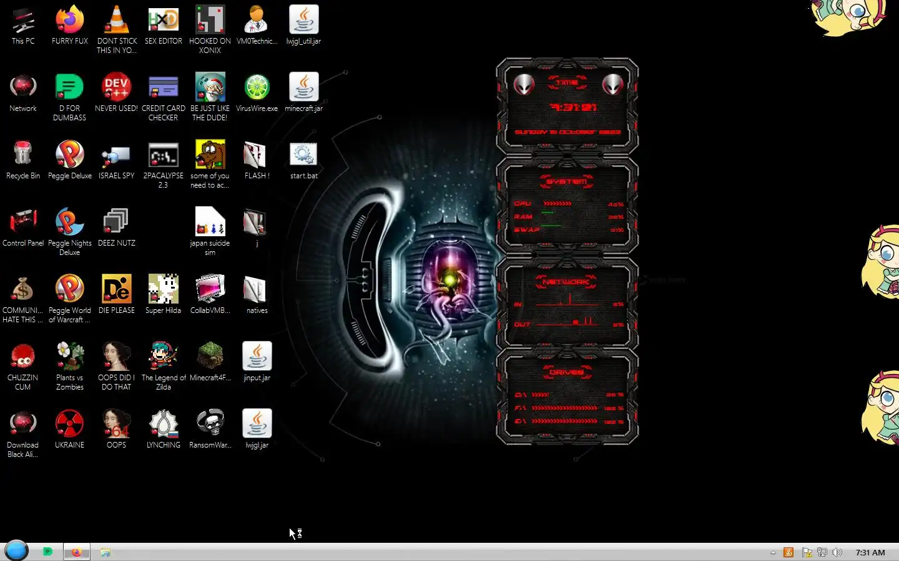
Task: Select the lwjgl.jar file
Action: click(x=257, y=430)
